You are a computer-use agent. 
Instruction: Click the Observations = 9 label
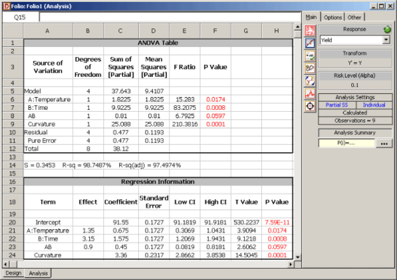coord(355,120)
